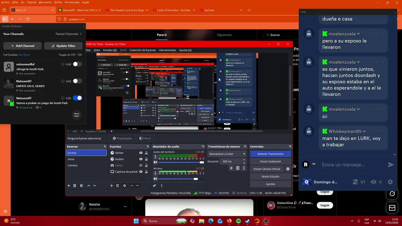Screen dimensions: 402x226
Task: Switch to X Siguiendo tab
Action: coord(224,35)
